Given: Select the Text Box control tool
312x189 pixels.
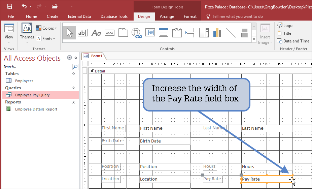Looking at the screenshot, I should [x=82, y=33].
